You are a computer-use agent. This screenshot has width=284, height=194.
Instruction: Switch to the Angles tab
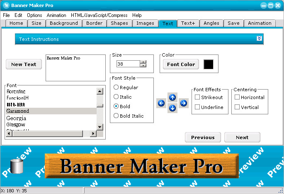pyautogui.click(x=211, y=23)
